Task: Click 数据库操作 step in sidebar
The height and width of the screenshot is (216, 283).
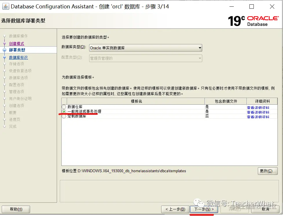Action: (18, 36)
